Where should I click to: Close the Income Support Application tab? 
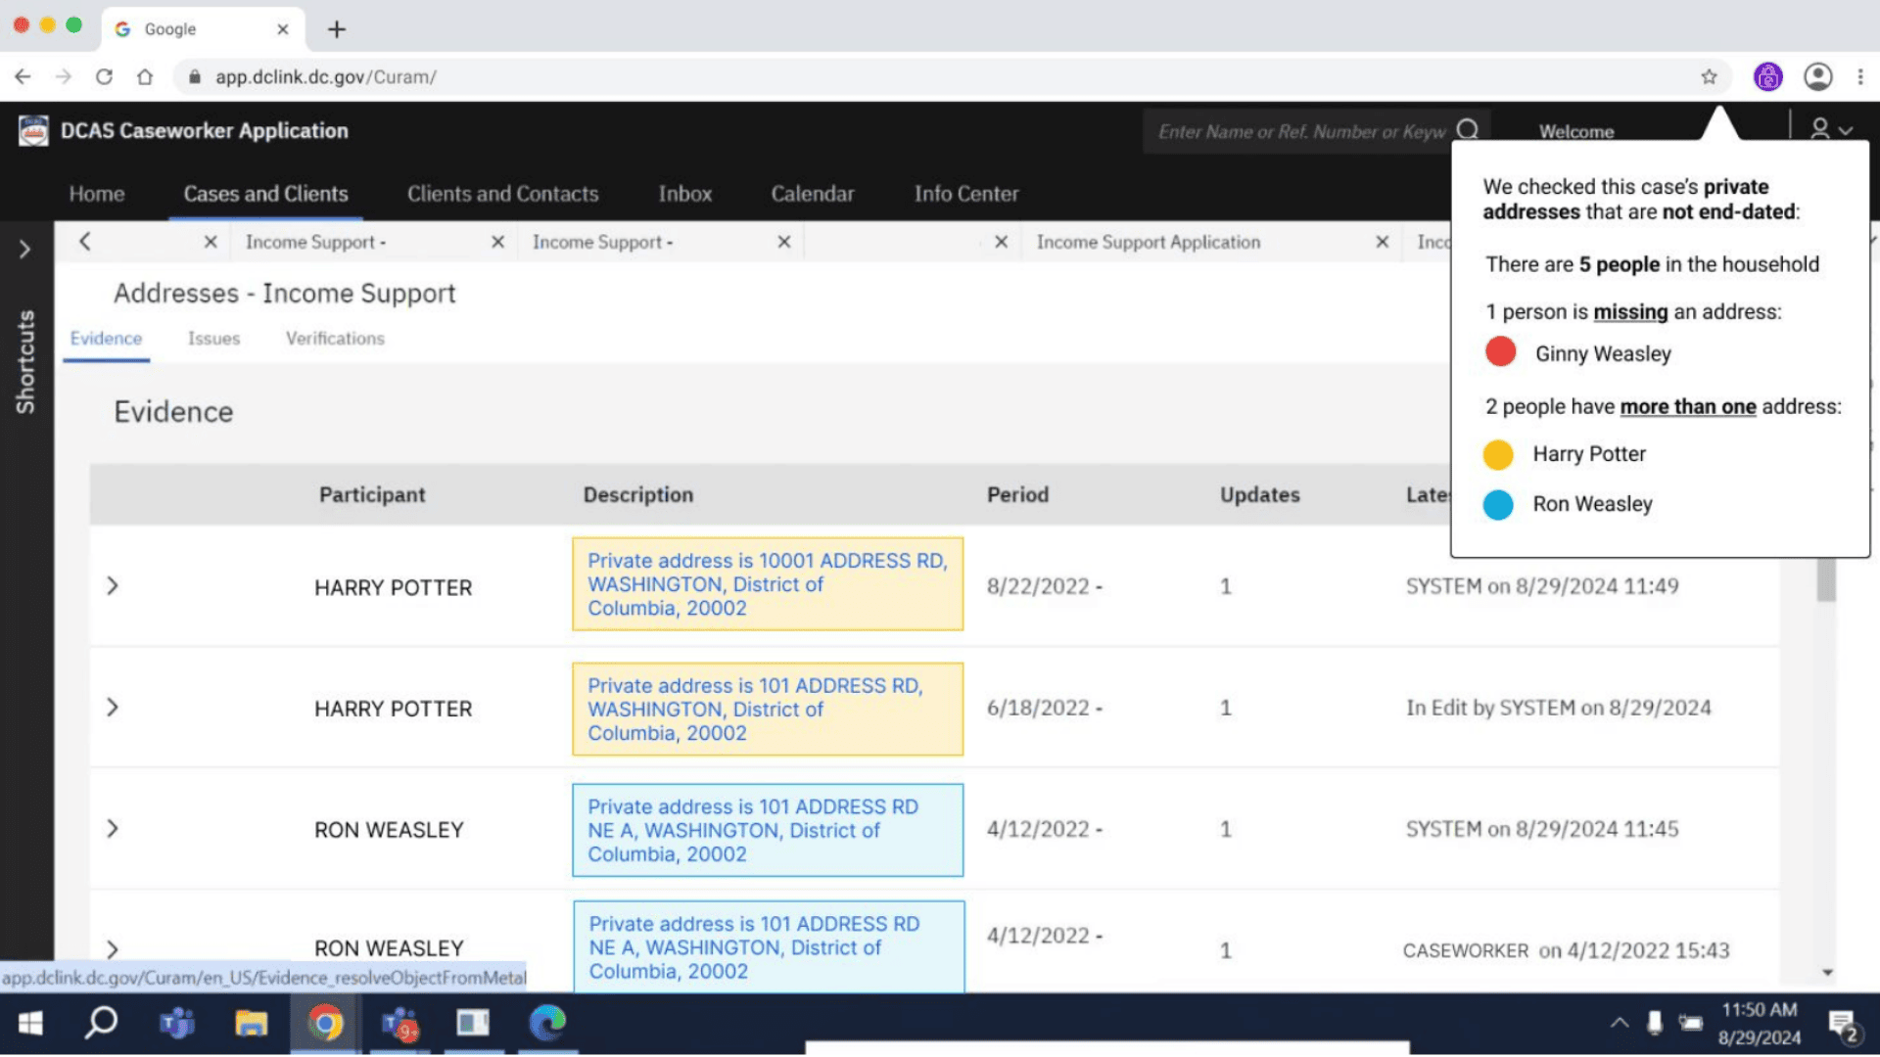[x=1383, y=242]
